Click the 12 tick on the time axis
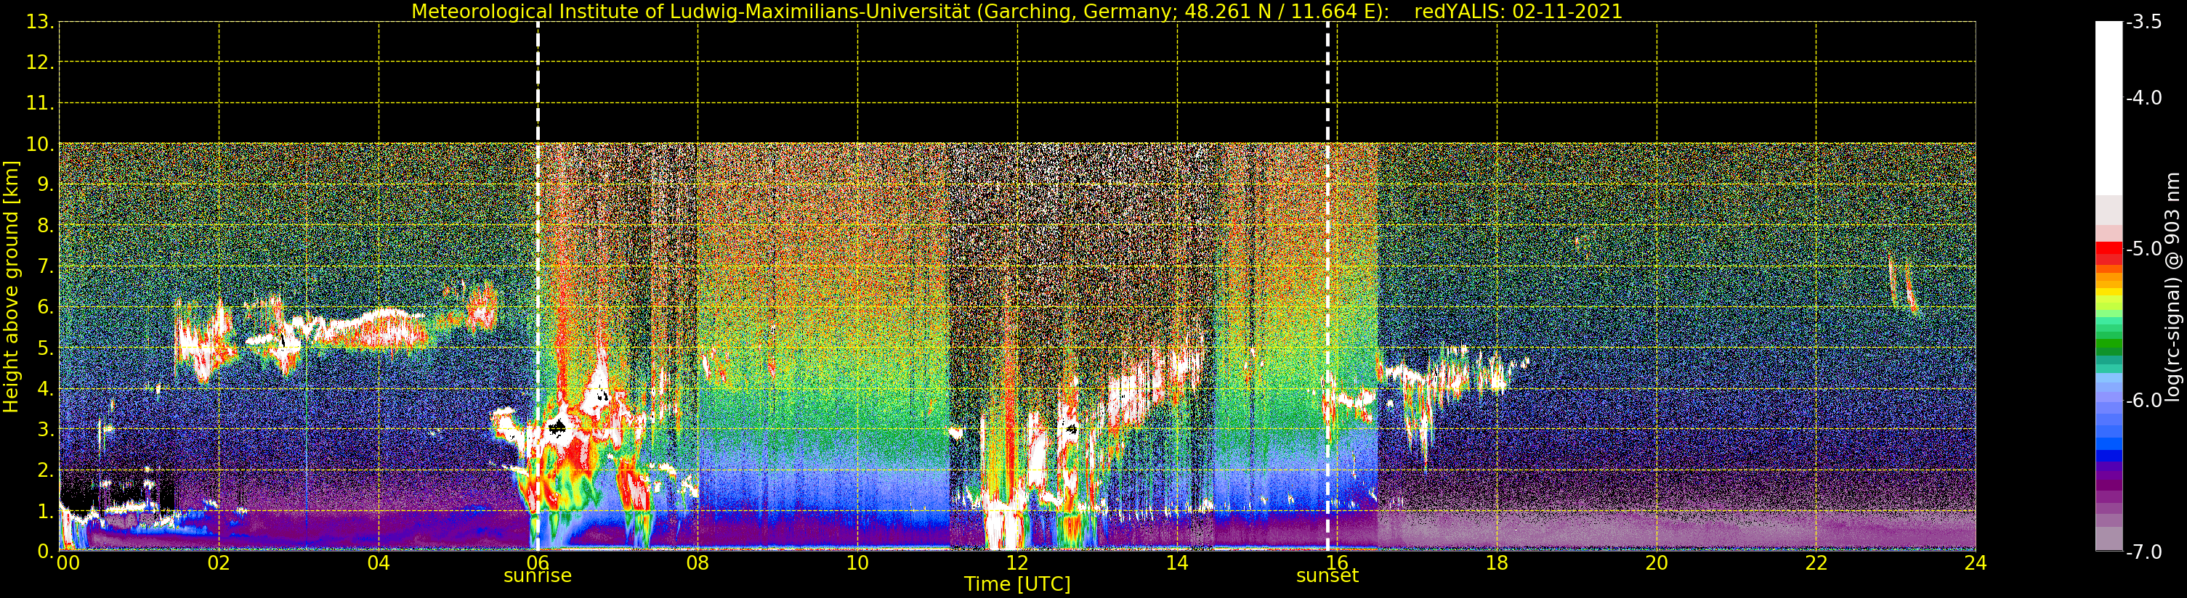2187x598 pixels. coord(1017,563)
